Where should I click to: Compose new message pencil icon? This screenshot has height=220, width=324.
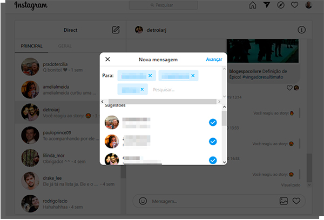(x=116, y=30)
